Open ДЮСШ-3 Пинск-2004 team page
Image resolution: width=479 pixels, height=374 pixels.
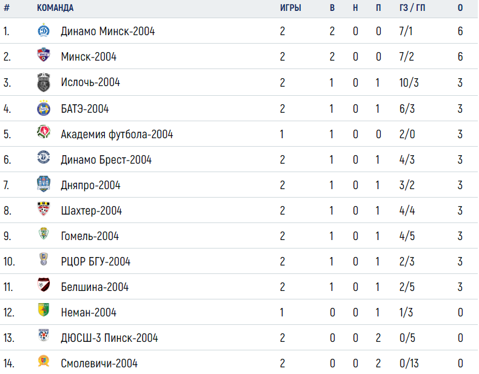(x=109, y=338)
